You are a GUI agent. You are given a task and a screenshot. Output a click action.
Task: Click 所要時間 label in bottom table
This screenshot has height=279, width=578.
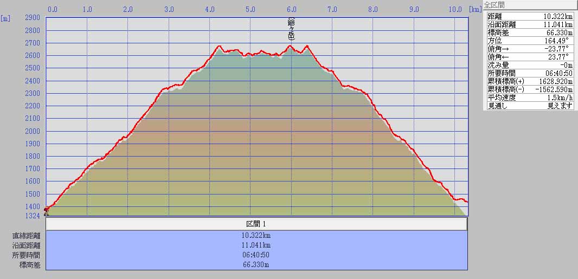[26, 255]
